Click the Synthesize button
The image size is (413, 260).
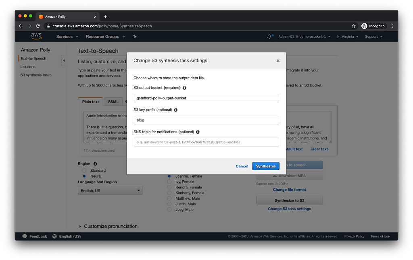pyautogui.click(x=265, y=166)
